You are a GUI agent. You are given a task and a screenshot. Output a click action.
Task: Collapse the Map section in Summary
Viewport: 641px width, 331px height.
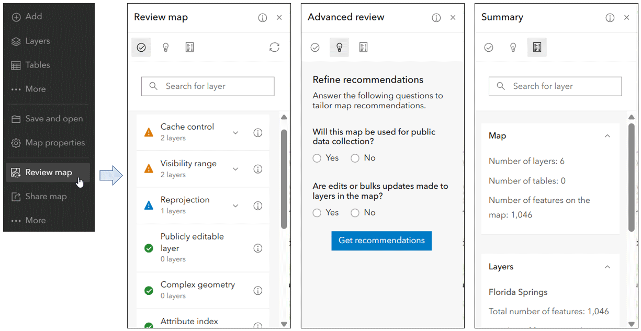coord(608,136)
